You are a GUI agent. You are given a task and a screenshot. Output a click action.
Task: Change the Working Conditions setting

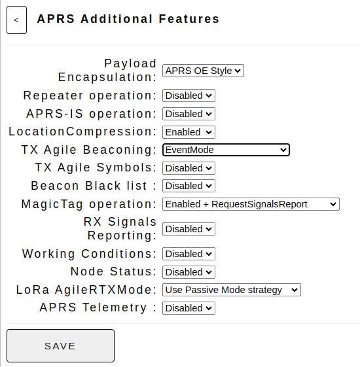click(x=189, y=254)
